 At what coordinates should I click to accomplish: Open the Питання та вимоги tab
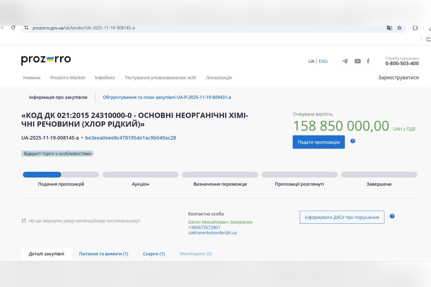coord(103,254)
